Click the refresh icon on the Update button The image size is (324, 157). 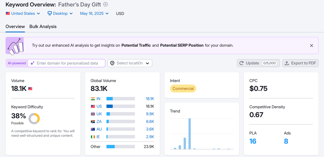coord(241,63)
